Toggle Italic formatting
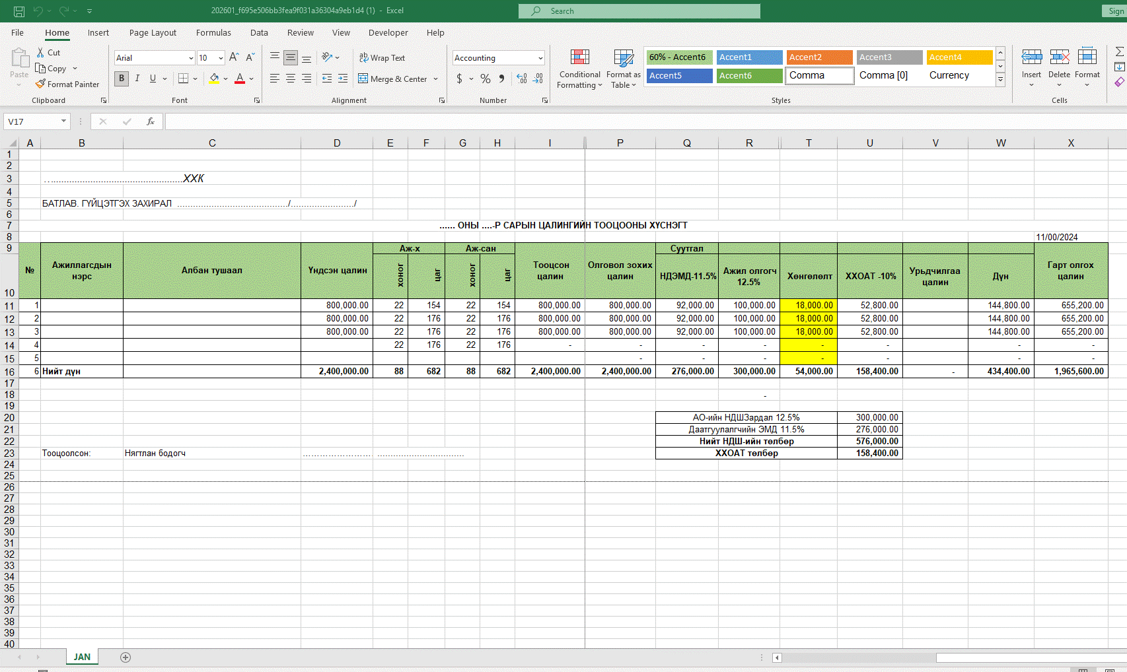The width and height of the screenshot is (1127, 672). click(x=137, y=79)
